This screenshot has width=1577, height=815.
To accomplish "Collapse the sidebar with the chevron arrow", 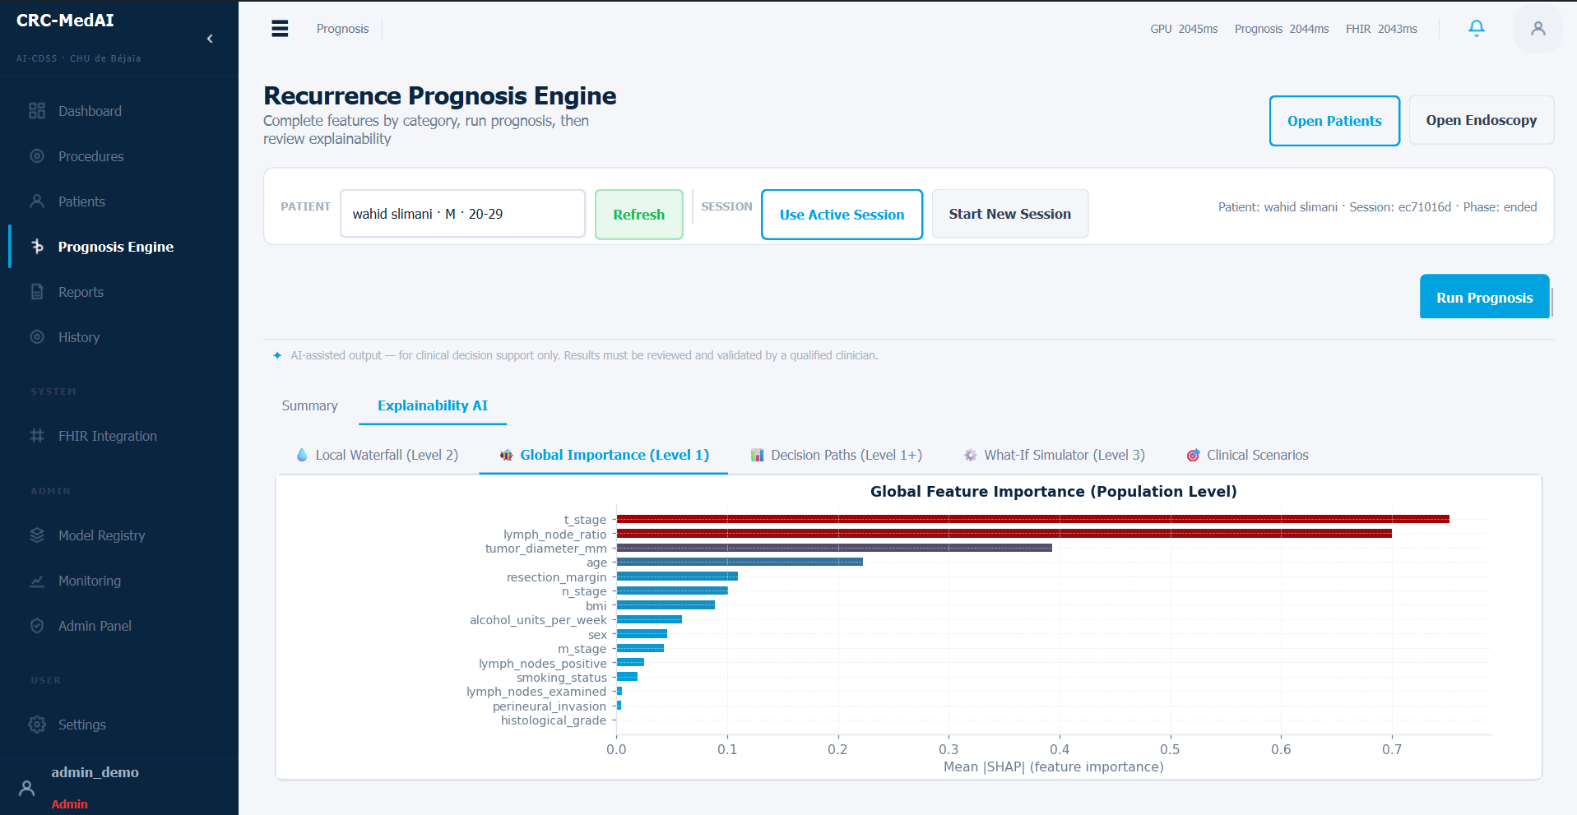I will [210, 39].
